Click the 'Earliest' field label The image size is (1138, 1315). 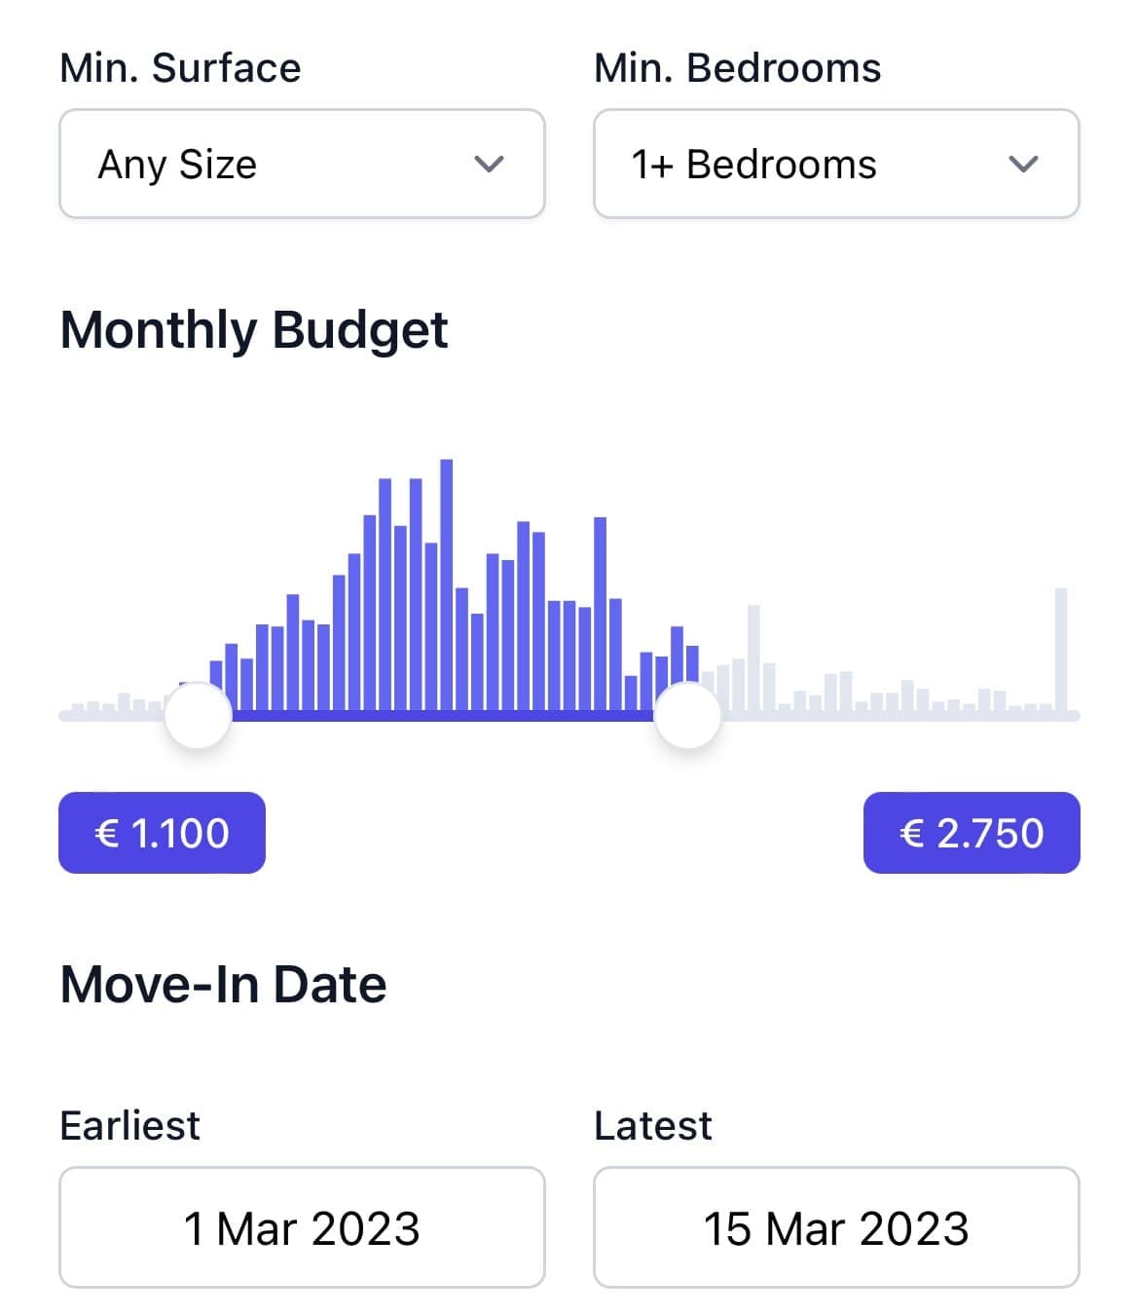tap(129, 1125)
